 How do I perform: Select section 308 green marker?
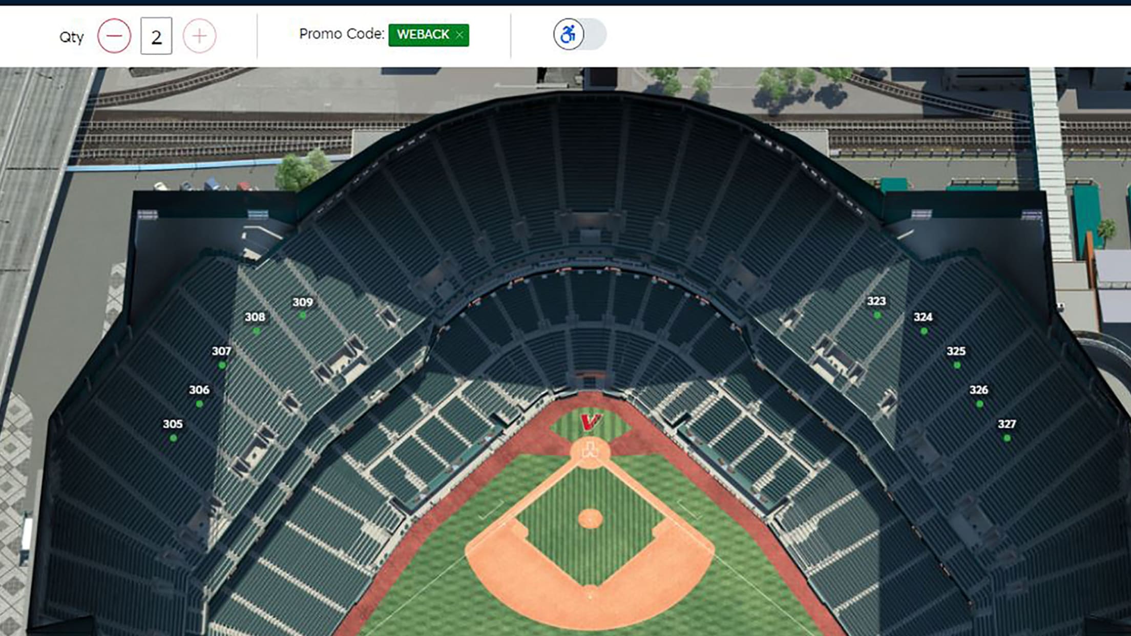click(x=257, y=331)
